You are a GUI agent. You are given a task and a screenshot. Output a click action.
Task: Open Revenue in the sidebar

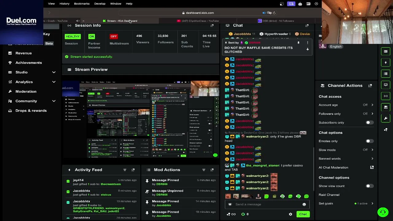[24, 53]
